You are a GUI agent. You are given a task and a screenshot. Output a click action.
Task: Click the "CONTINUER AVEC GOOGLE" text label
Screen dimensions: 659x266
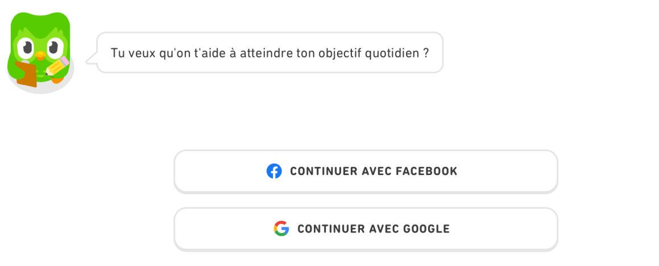pyautogui.click(x=374, y=229)
